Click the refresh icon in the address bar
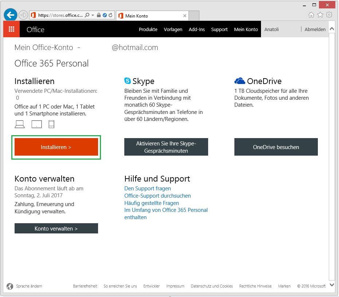Viewport: 339px width, 297px height. point(111,15)
